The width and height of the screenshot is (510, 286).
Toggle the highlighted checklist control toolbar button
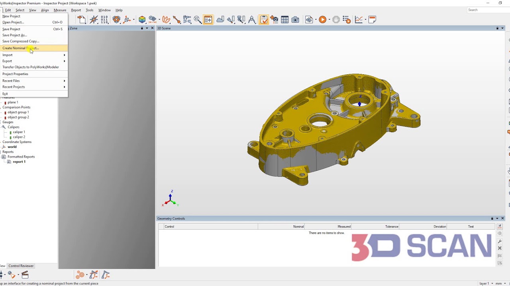tap(264, 19)
